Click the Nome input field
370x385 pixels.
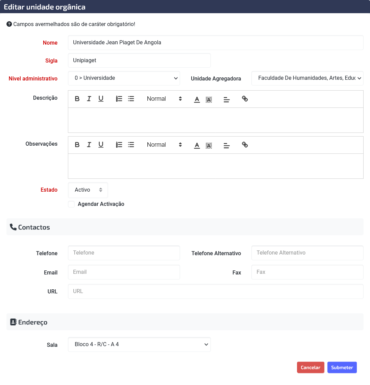[x=216, y=43]
